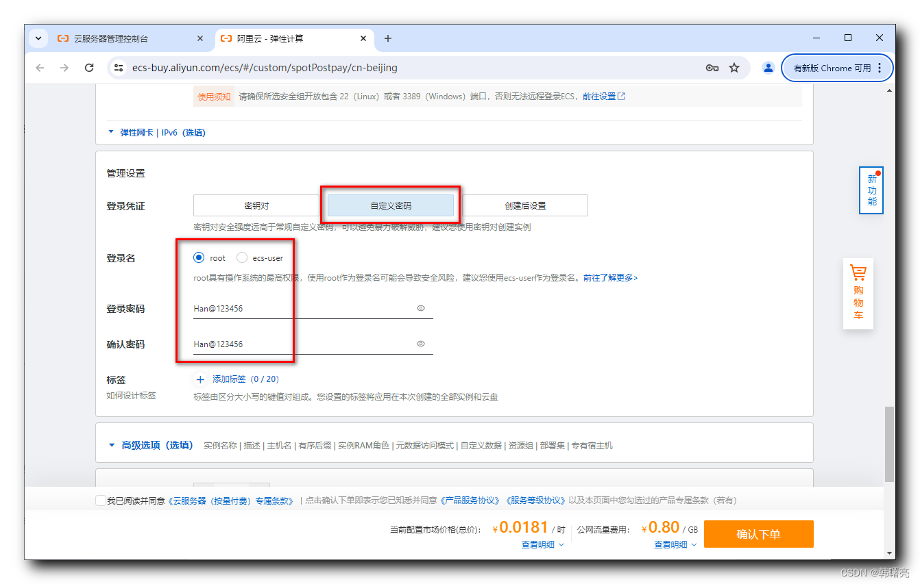920x584 pixels.
Task: Open the browser password manager key icon
Action: 712,68
